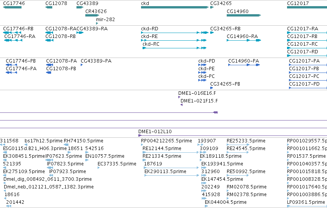Click protein CG12017-PC label

(x=304, y=76)
